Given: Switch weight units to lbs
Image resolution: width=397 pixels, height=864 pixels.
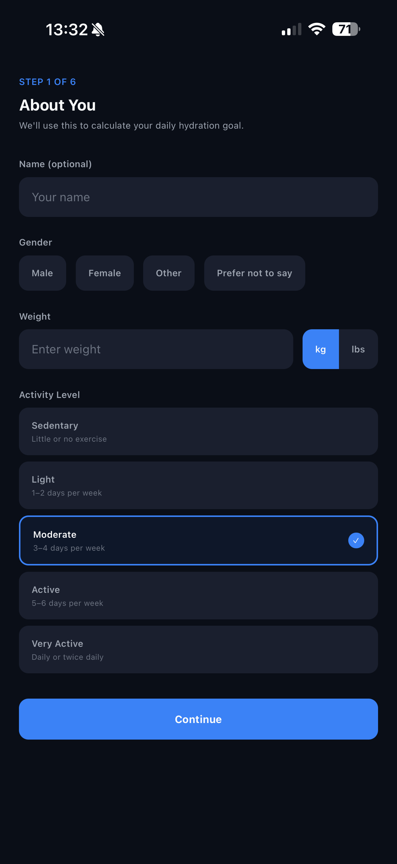Looking at the screenshot, I should pos(358,349).
